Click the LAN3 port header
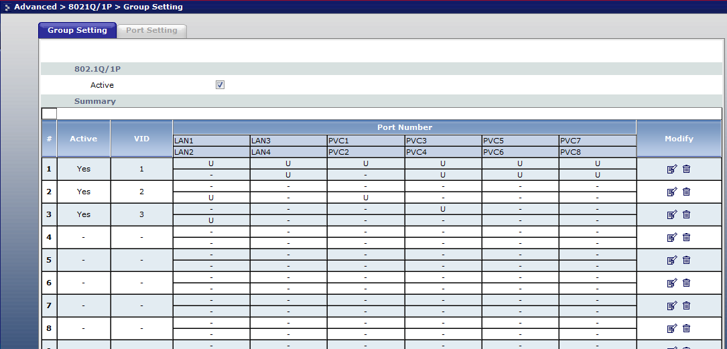 (288, 141)
